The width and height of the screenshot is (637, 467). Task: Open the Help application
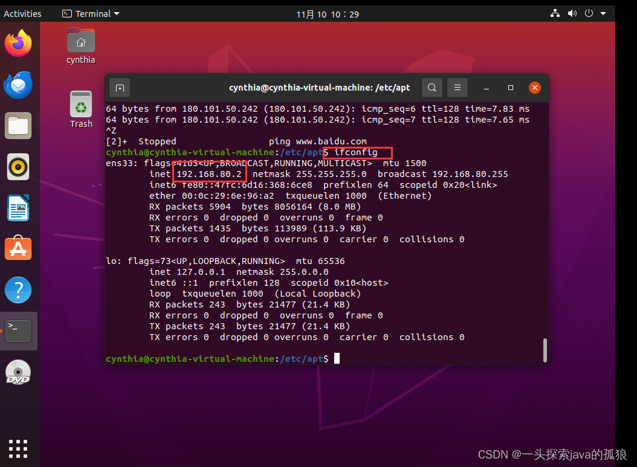[18, 290]
